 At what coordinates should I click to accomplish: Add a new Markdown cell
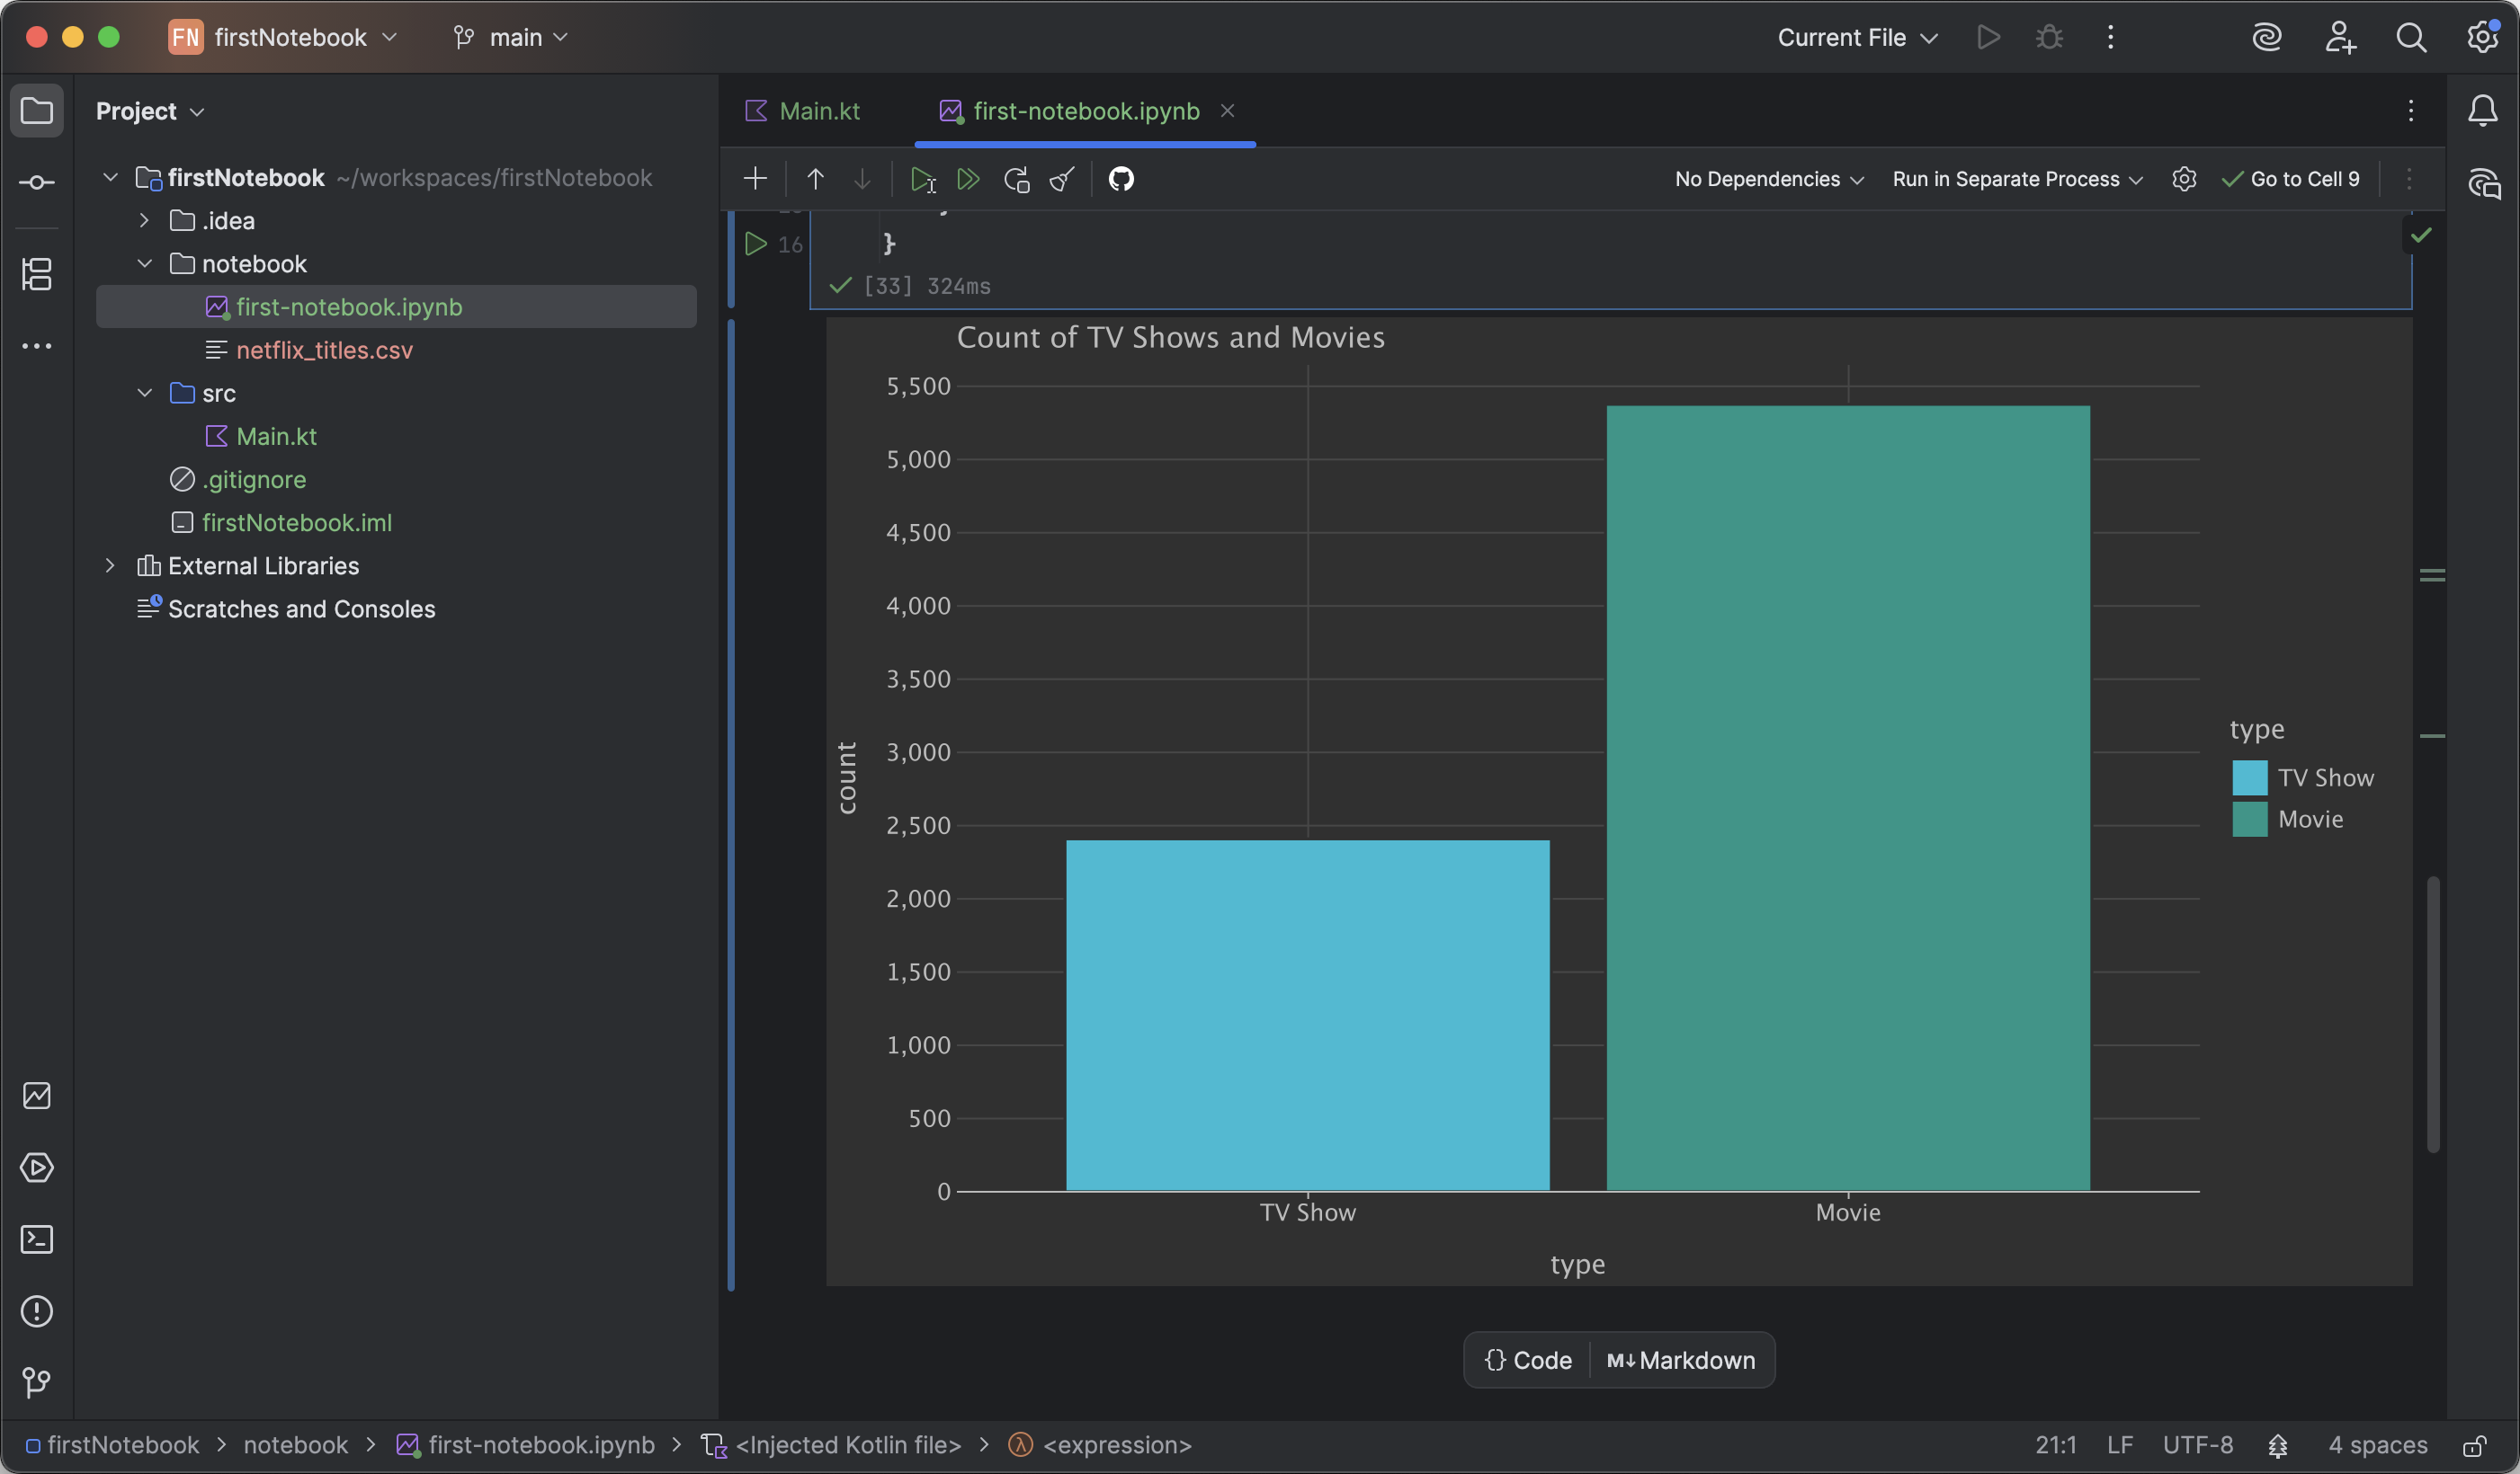point(1681,1360)
